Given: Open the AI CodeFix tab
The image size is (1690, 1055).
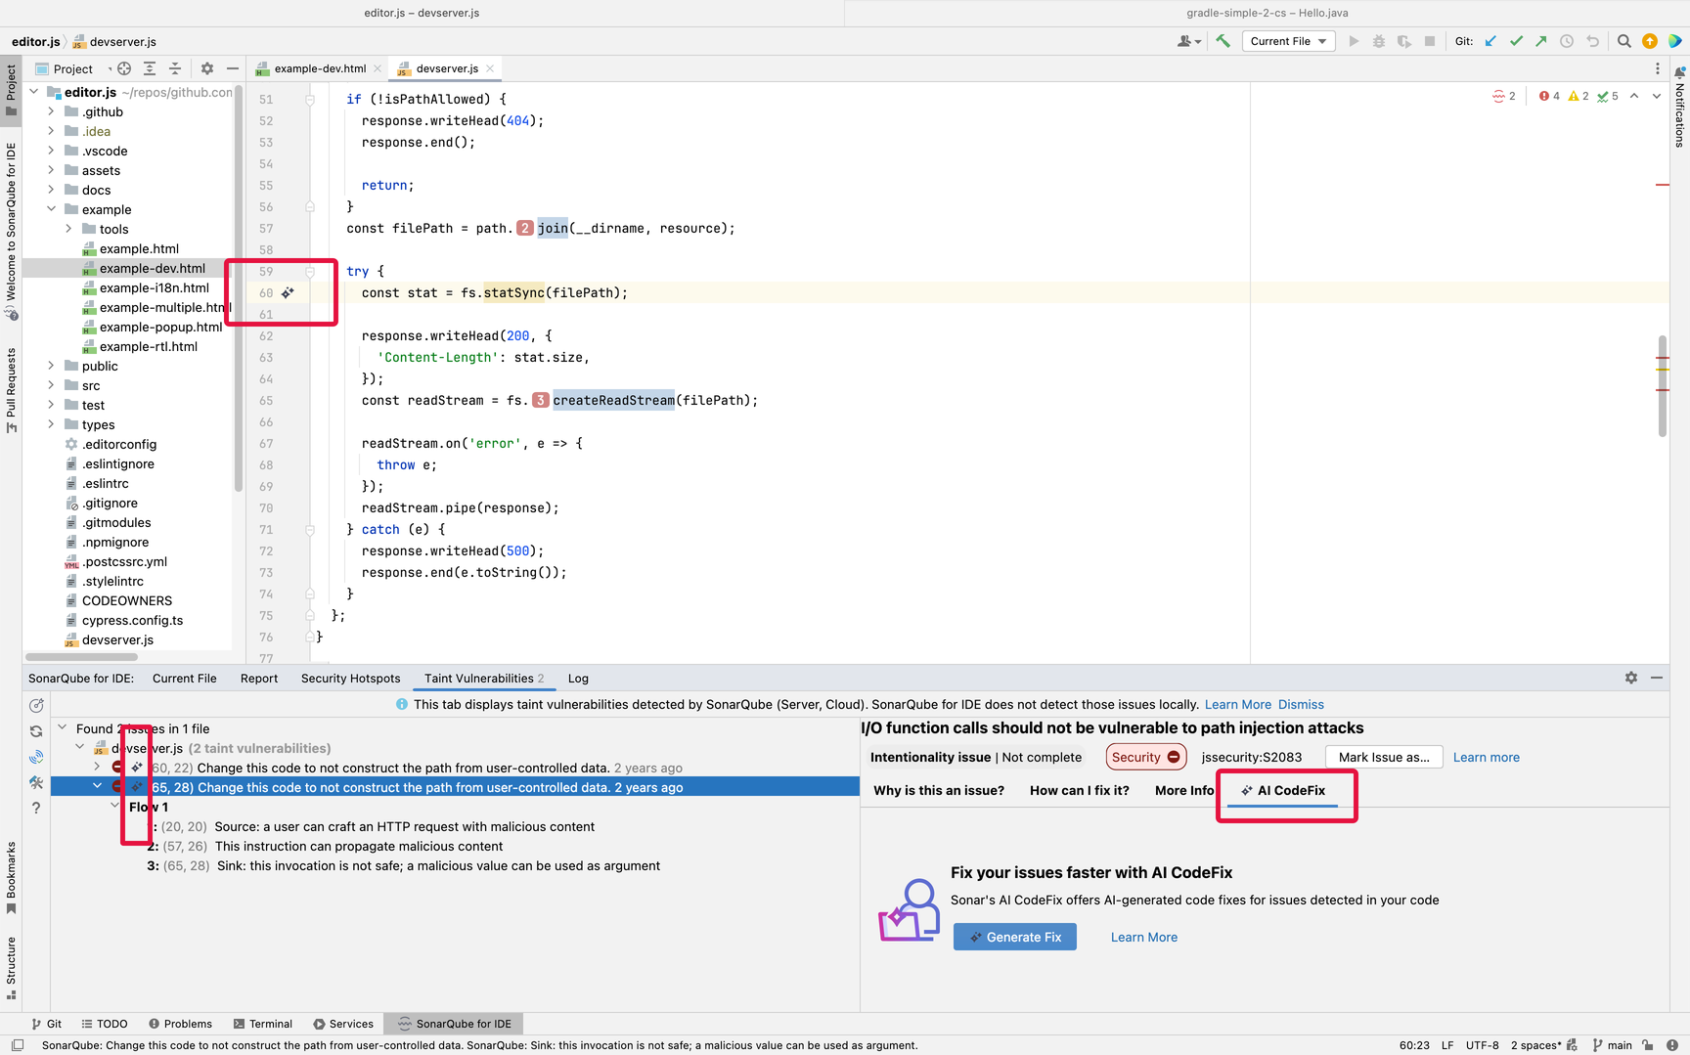Looking at the screenshot, I should pyautogui.click(x=1284, y=790).
